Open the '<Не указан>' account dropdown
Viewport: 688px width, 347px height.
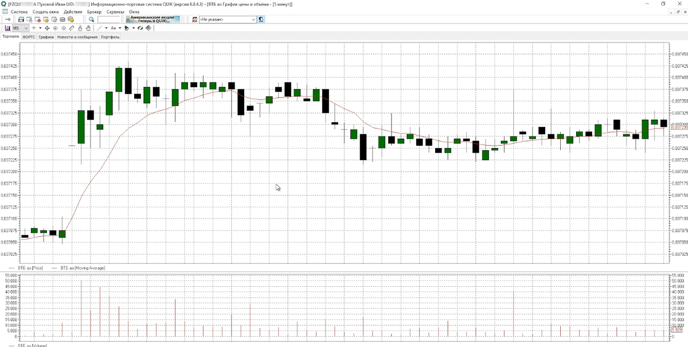(228, 19)
